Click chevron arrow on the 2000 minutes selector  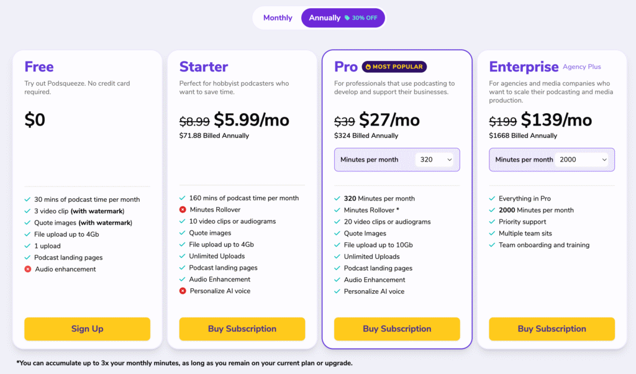(x=604, y=160)
